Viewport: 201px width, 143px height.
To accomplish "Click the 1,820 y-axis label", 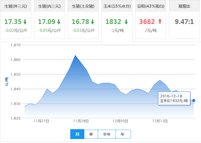I will (x=15, y=118).
